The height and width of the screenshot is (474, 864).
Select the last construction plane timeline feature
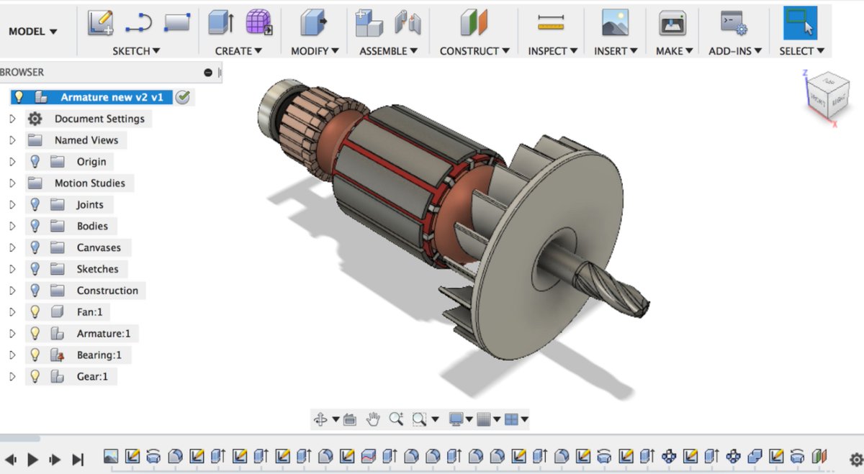819,456
